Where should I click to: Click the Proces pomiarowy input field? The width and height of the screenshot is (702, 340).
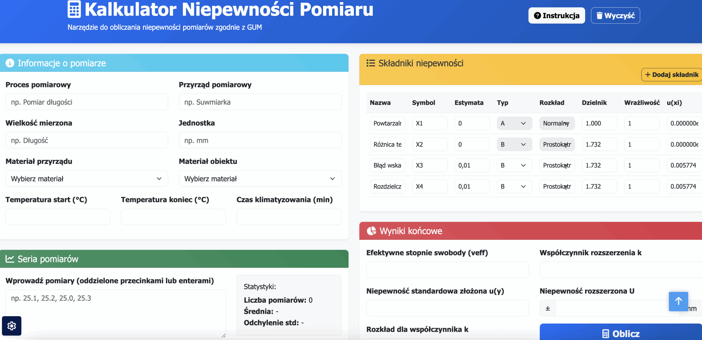(x=87, y=102)
